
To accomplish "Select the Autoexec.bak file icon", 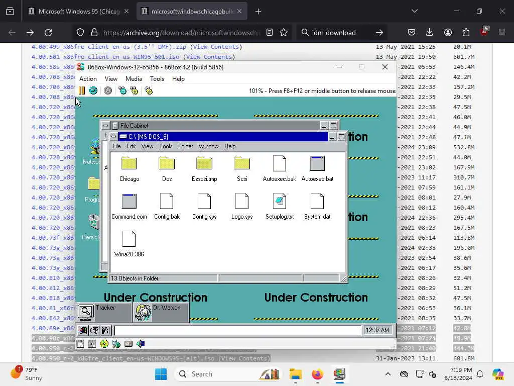I will click(x=280, y=163).
